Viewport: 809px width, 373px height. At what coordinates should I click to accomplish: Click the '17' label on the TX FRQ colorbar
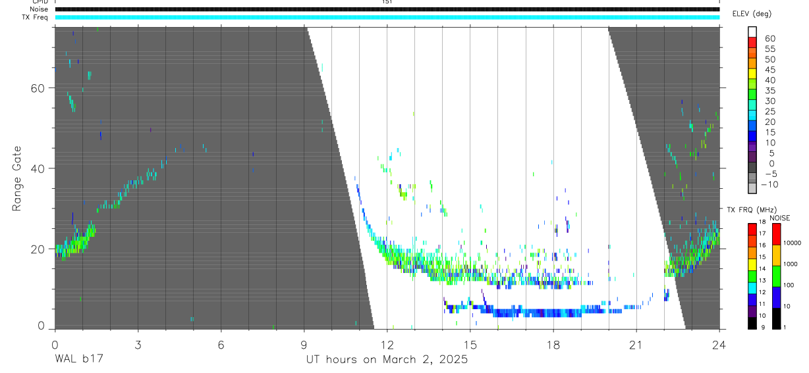click(762, 234)
